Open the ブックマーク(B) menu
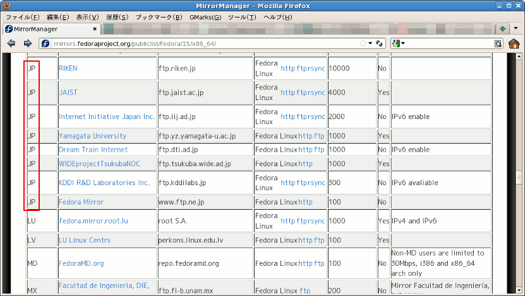 tap(159, 17)
